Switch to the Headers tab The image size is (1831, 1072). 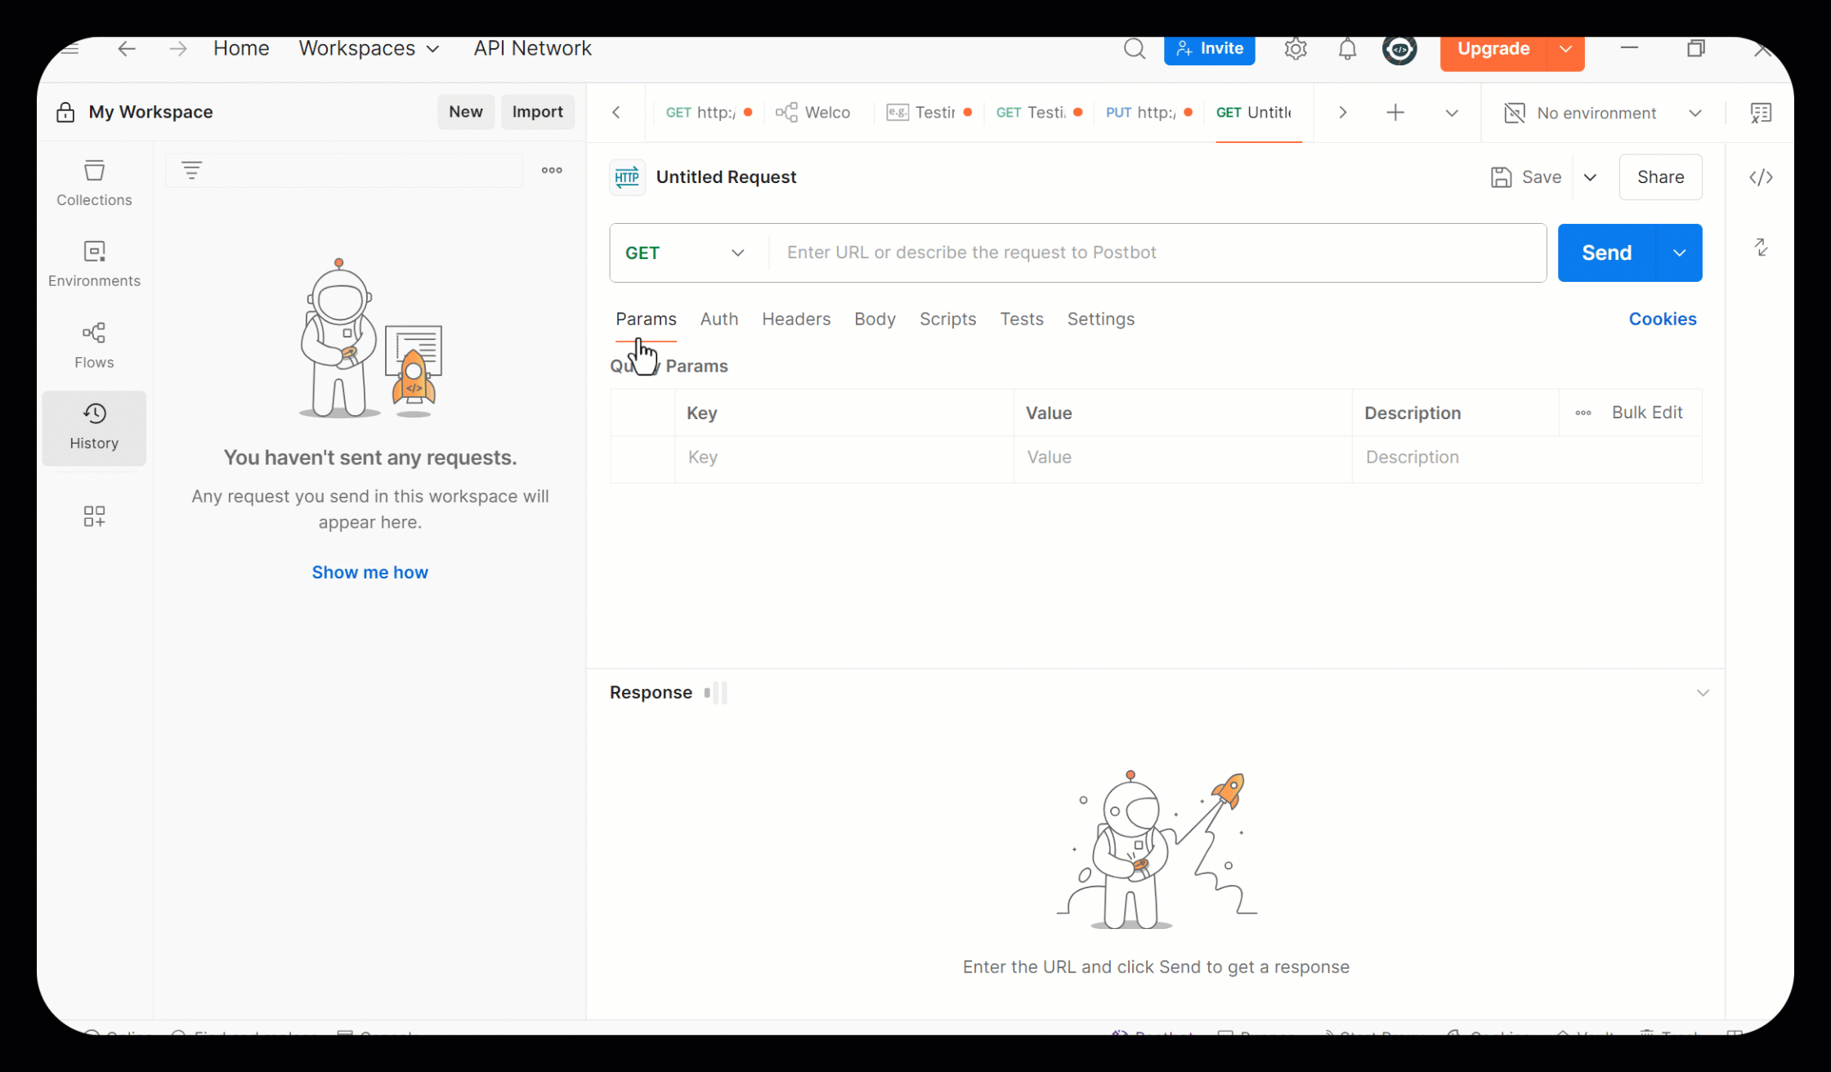point(796,319)
